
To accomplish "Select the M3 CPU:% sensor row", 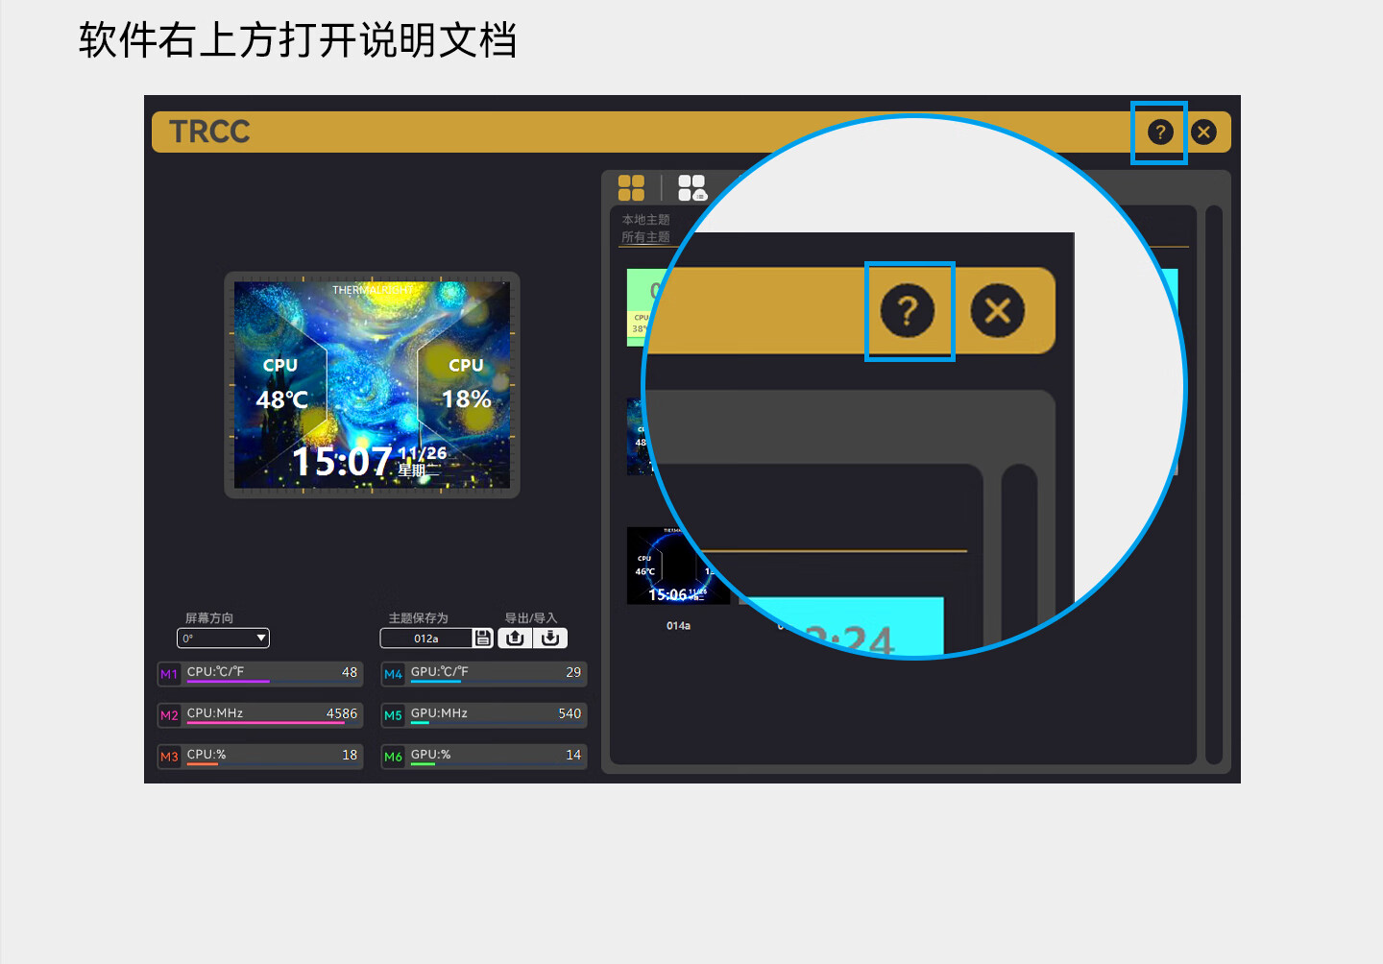I will [260, 757].
